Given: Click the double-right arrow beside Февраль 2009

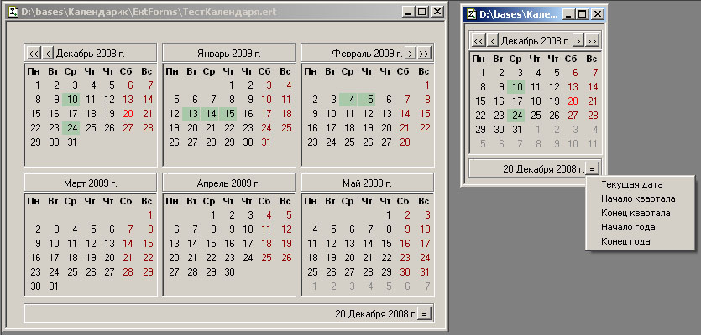Looking at the screenshot, I should pyautogui.click(x=425, y=53).
